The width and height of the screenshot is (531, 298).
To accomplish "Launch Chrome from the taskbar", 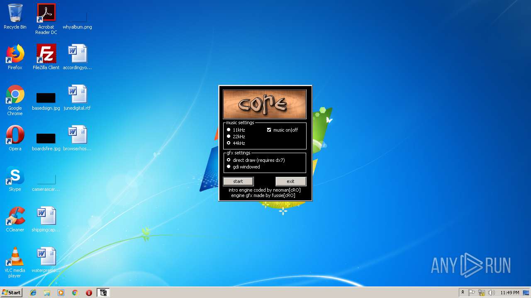I will (x=75, y=293).
